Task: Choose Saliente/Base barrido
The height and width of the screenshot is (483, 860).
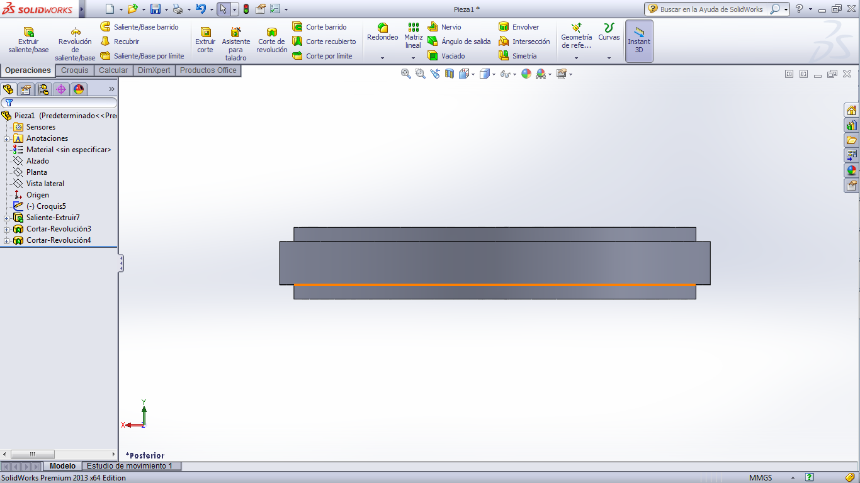Action: coord(139,27)
